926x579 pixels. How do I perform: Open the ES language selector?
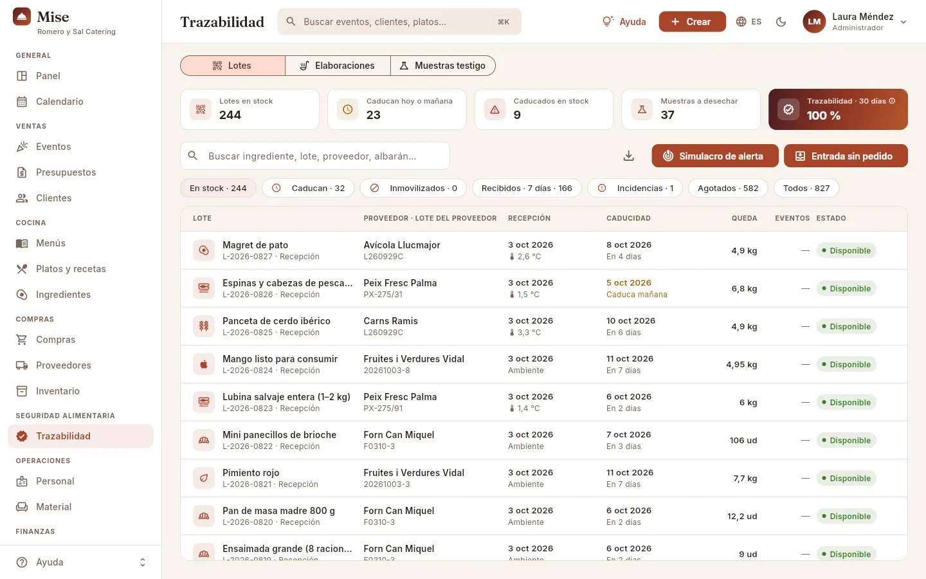tap(749, 22)
